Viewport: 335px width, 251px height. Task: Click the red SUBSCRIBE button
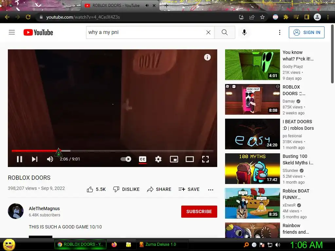point(199,211)
